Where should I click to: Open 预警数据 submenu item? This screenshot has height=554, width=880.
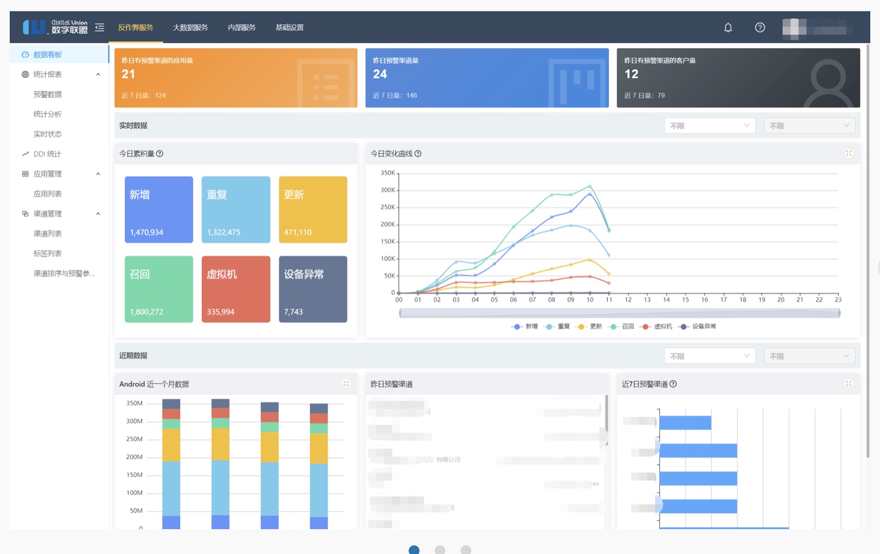pyautogui.click(x=48, y=94)
